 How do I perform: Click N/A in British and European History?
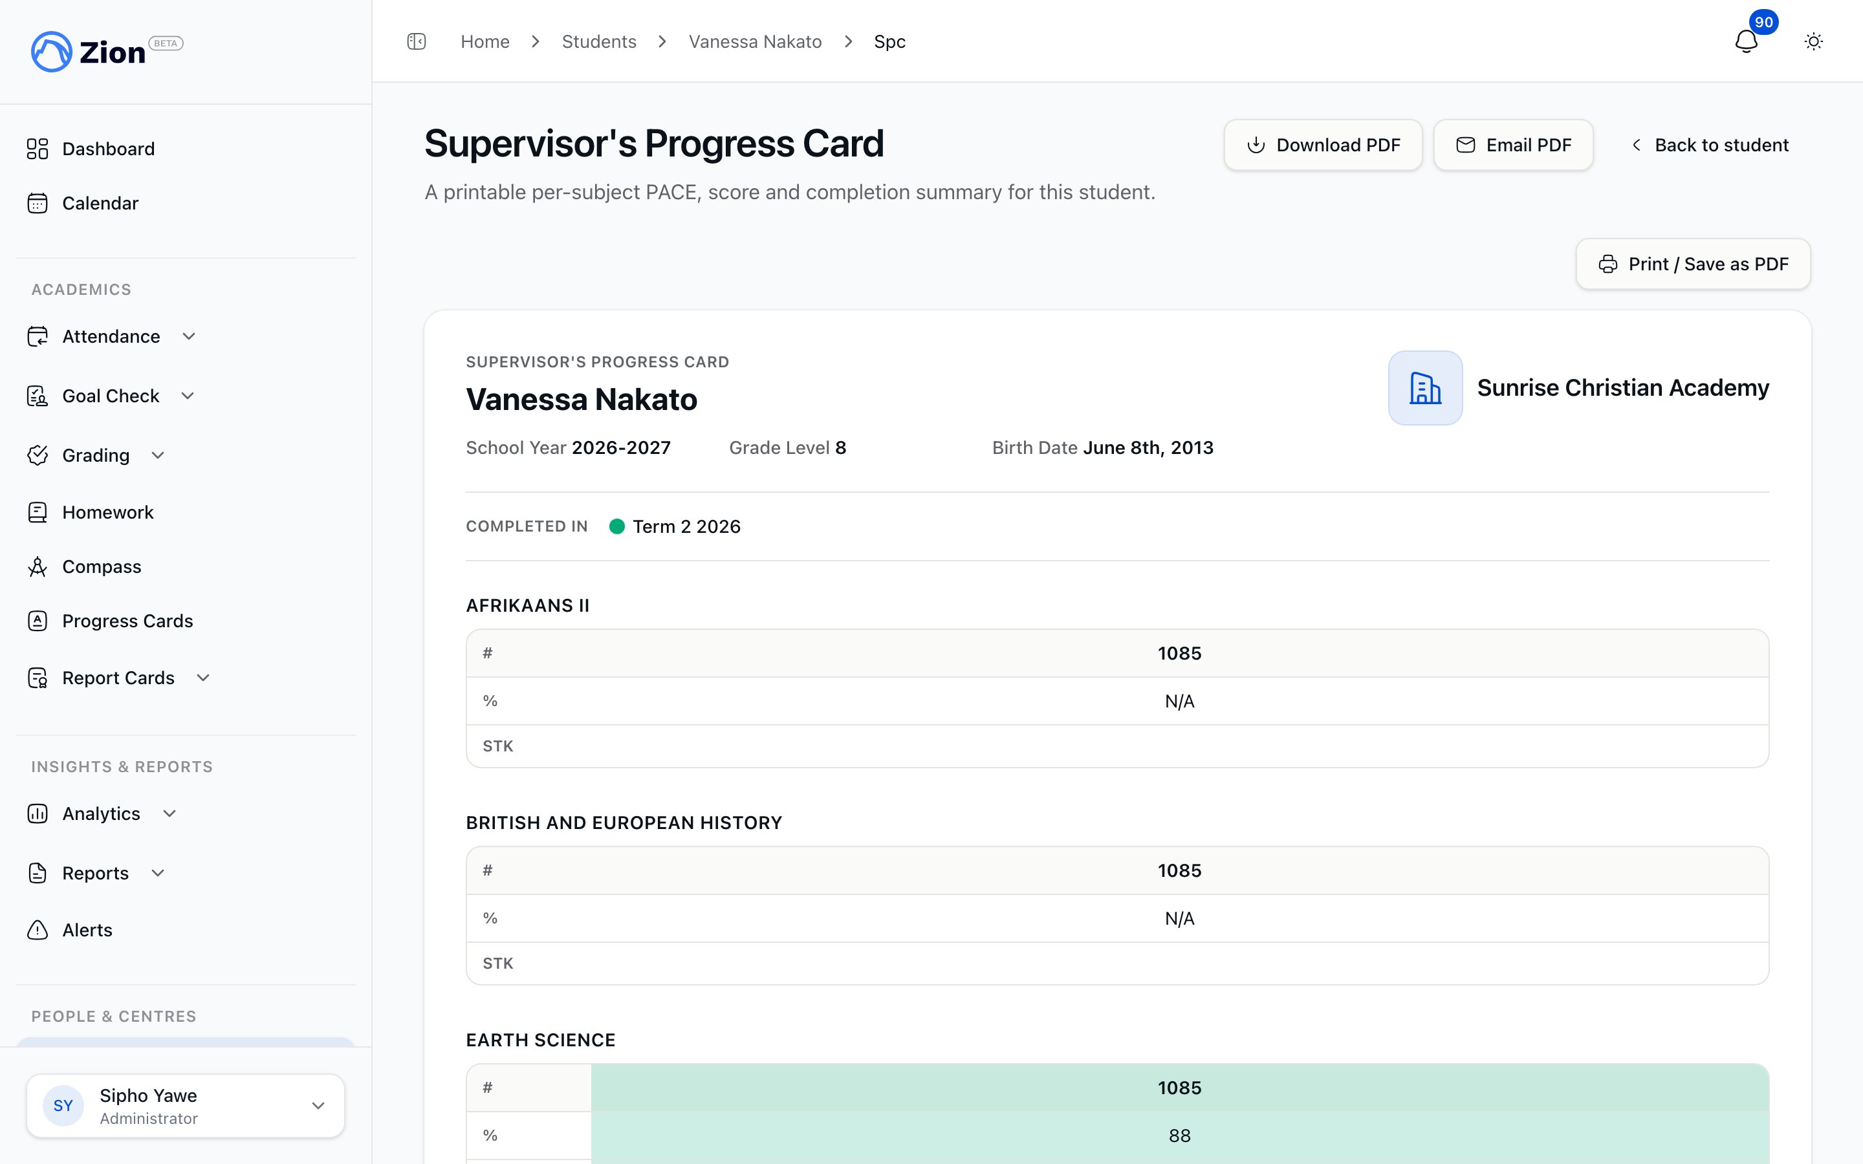(1179, 918)
